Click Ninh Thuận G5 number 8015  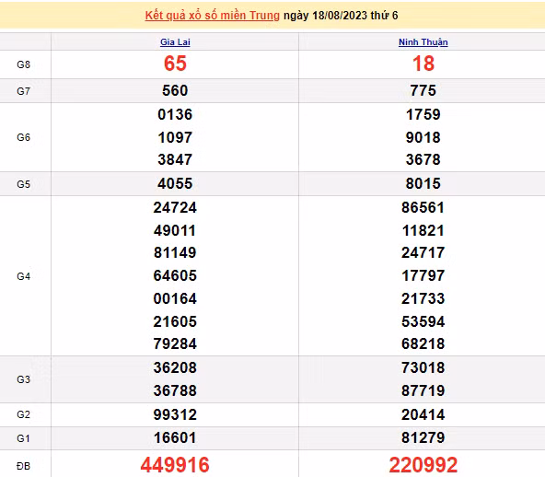coord(423,183)
